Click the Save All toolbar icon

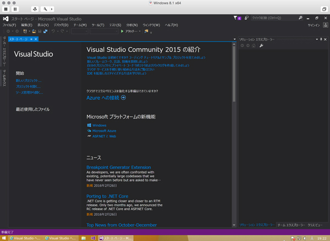(x=45, y=31)
